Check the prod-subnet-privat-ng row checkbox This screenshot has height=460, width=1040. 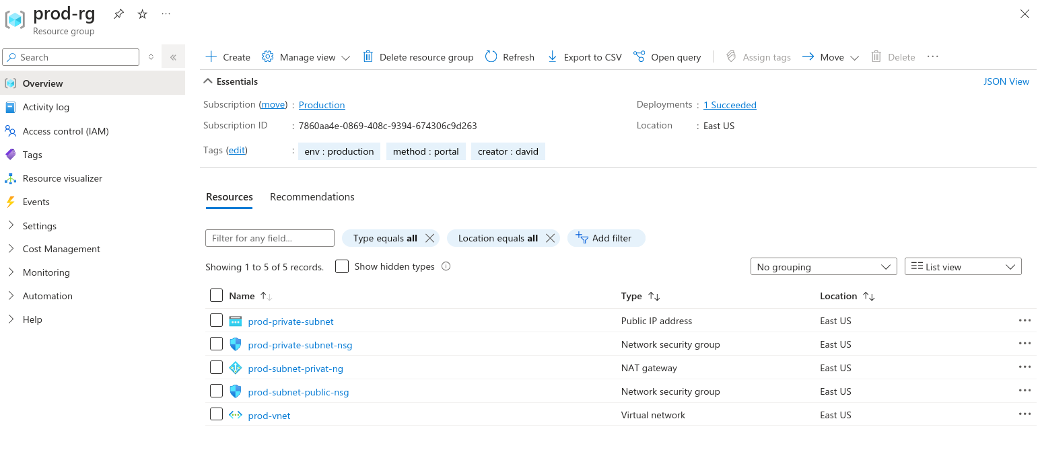[x=216, y=368]
